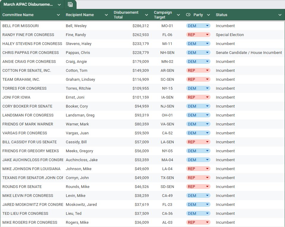The image size is (285, 227).
Task: Click the dropdown-type icon beside Party header
Action: [x=188, y=15]
